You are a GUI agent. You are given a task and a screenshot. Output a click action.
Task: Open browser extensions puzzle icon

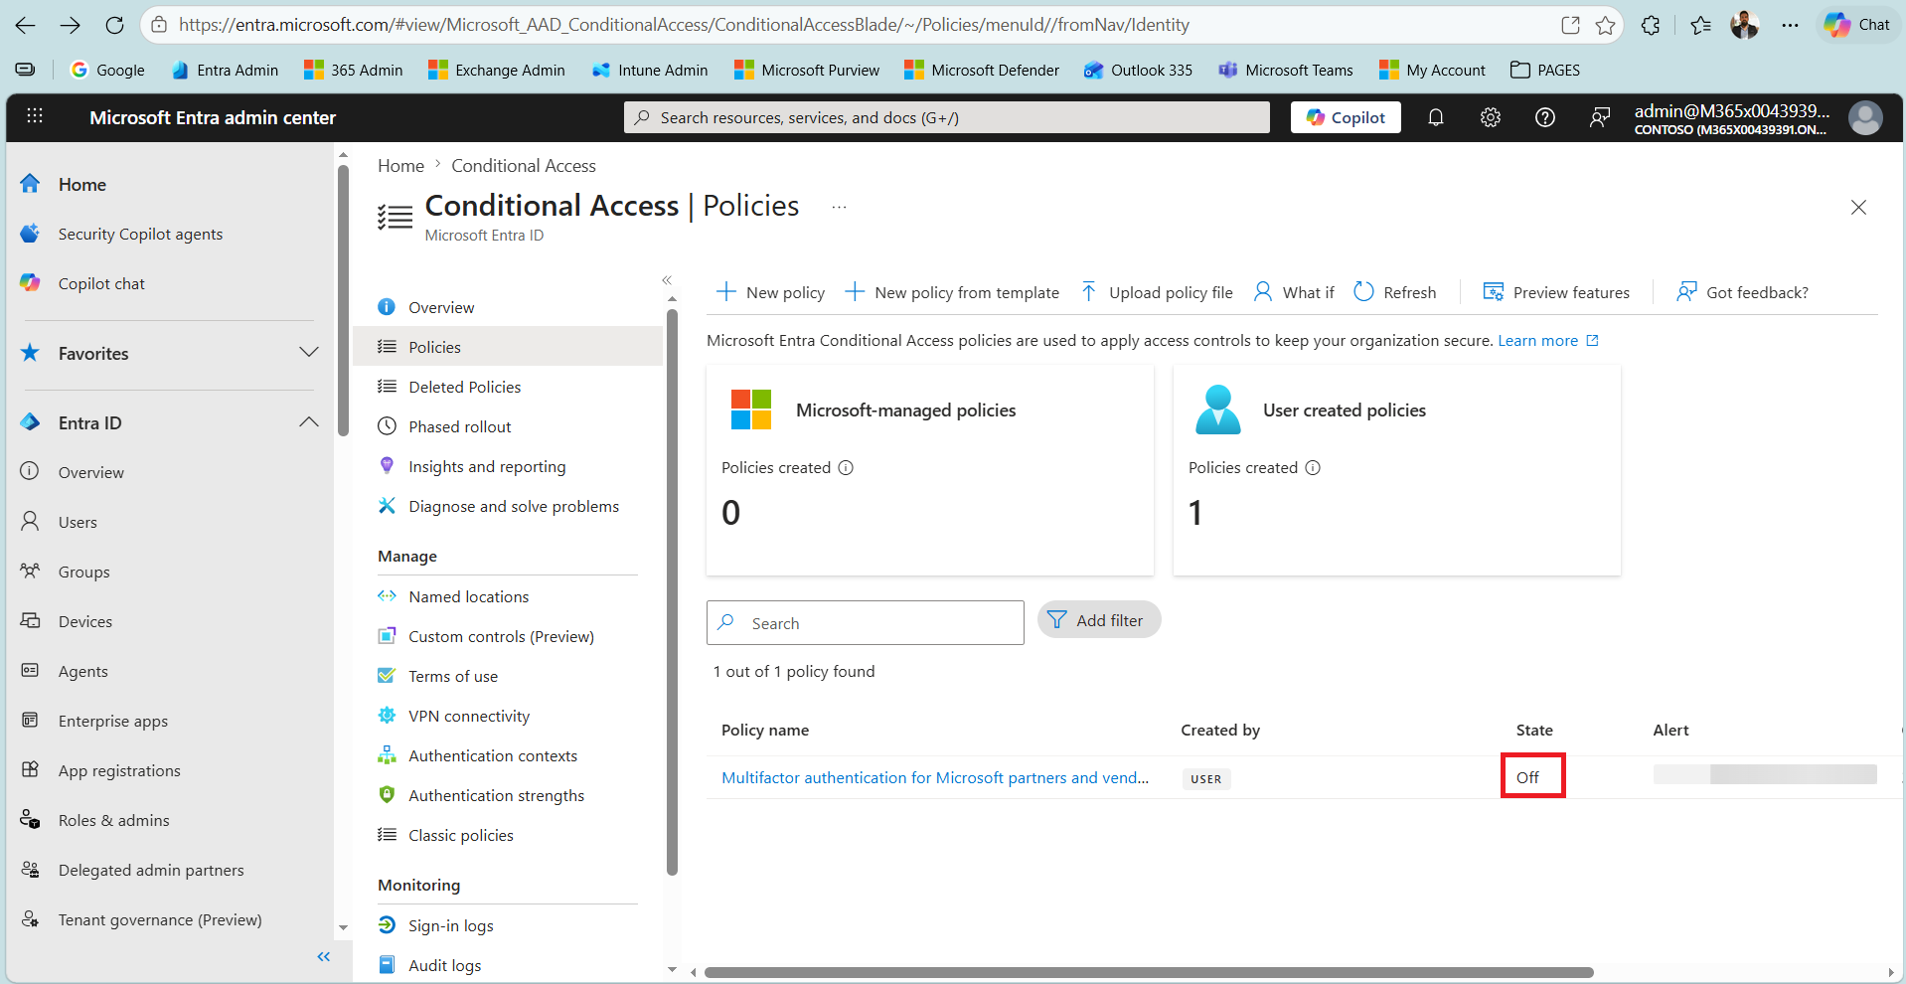point(1651,25)
